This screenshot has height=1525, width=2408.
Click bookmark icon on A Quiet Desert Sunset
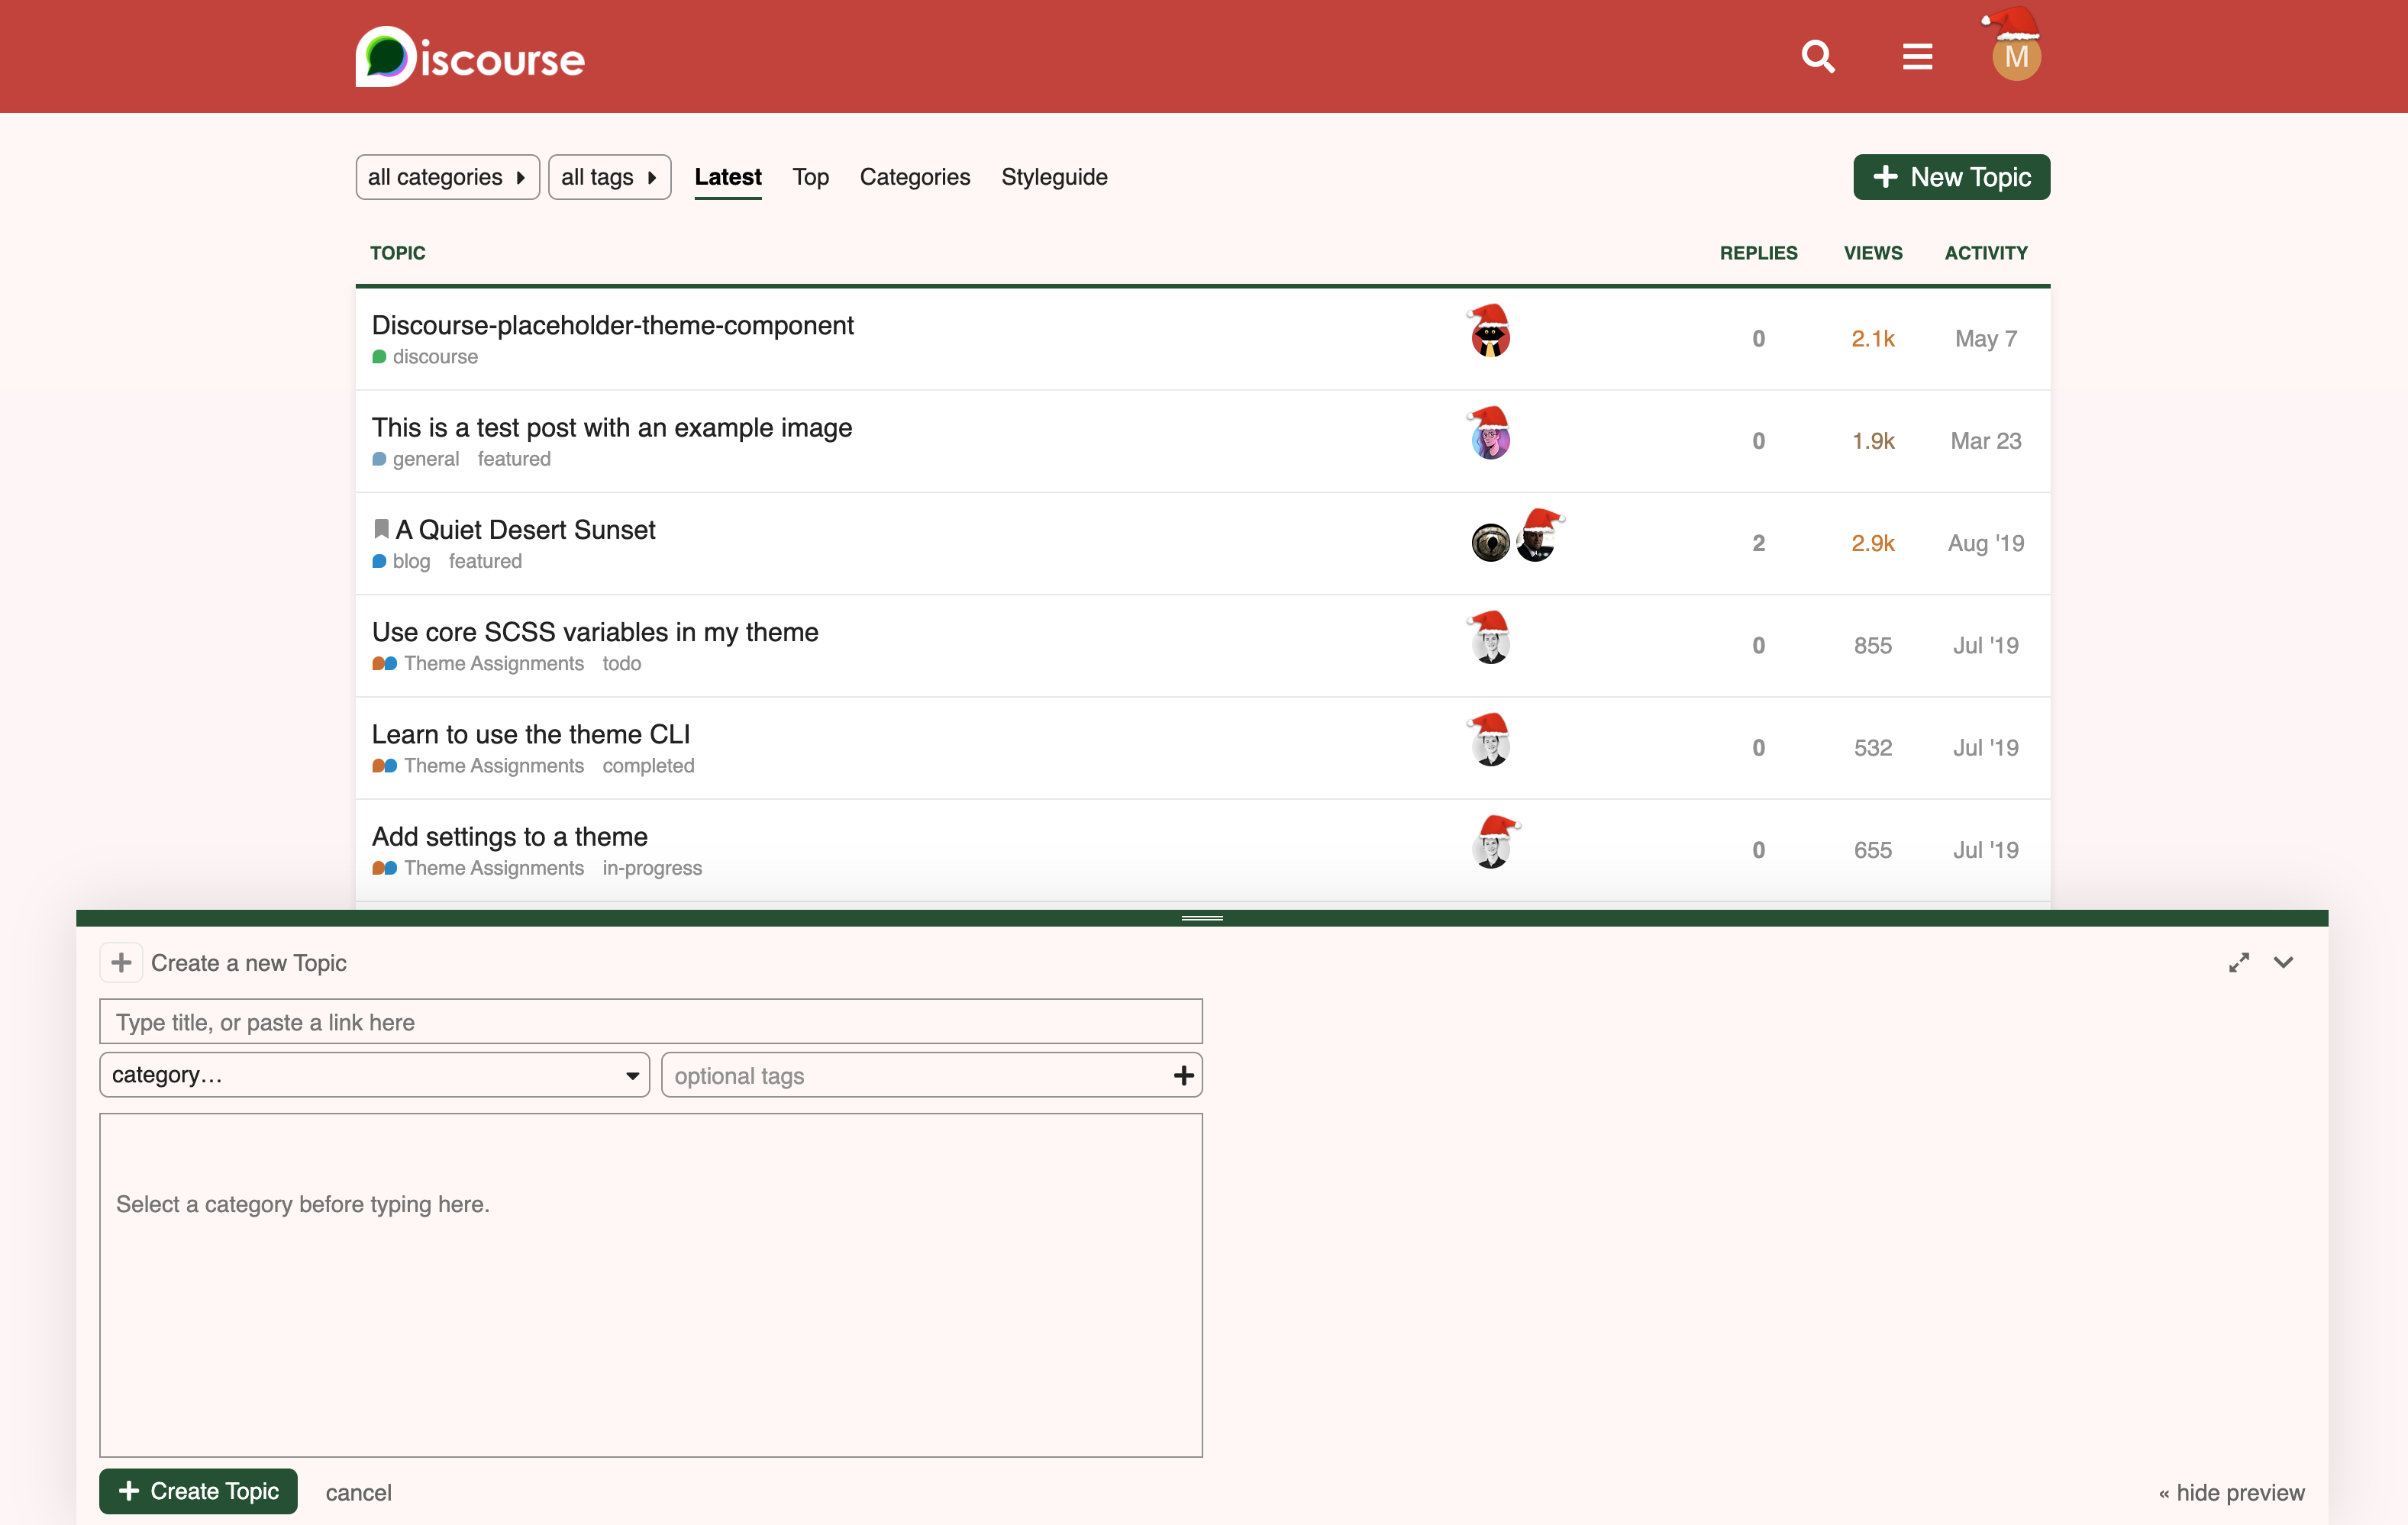pyautogui.click(x=381, y=529)
